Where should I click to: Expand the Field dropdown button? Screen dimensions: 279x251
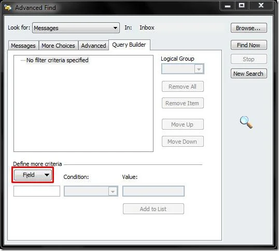(33, 175)
